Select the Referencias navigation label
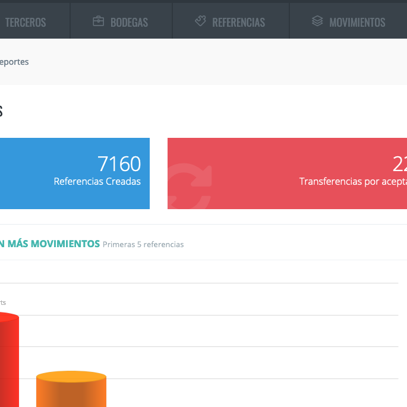This screenshot has height=407, width=407. [238, 23]
